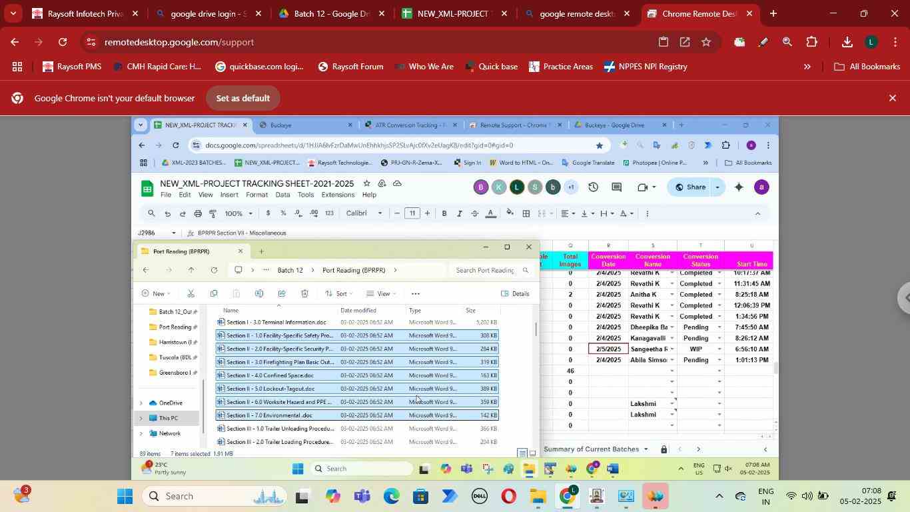
Task: Star the NEW_XML-PROJECT TRACKING SHEET document
Action: point(366,183)
